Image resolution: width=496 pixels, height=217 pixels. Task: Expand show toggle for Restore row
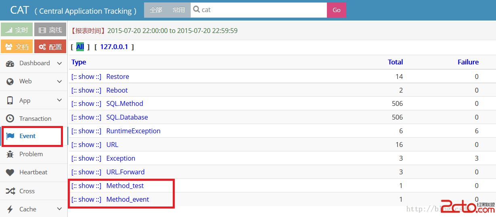(x=86, y=76)
